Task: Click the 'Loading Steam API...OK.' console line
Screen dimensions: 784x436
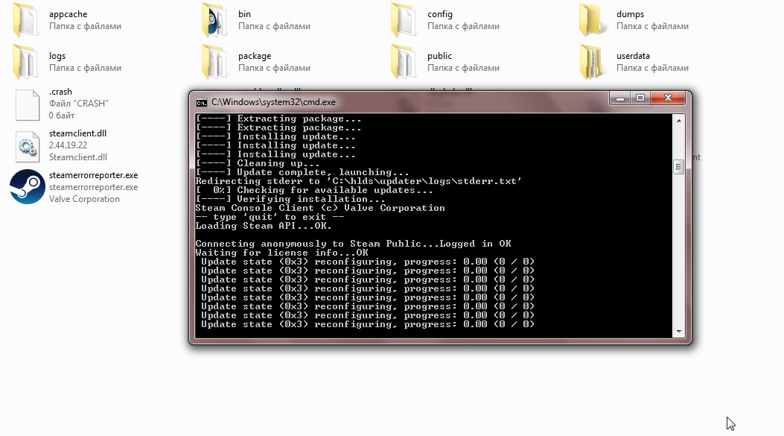Action: pyautogui.click(x=264, y=226)
